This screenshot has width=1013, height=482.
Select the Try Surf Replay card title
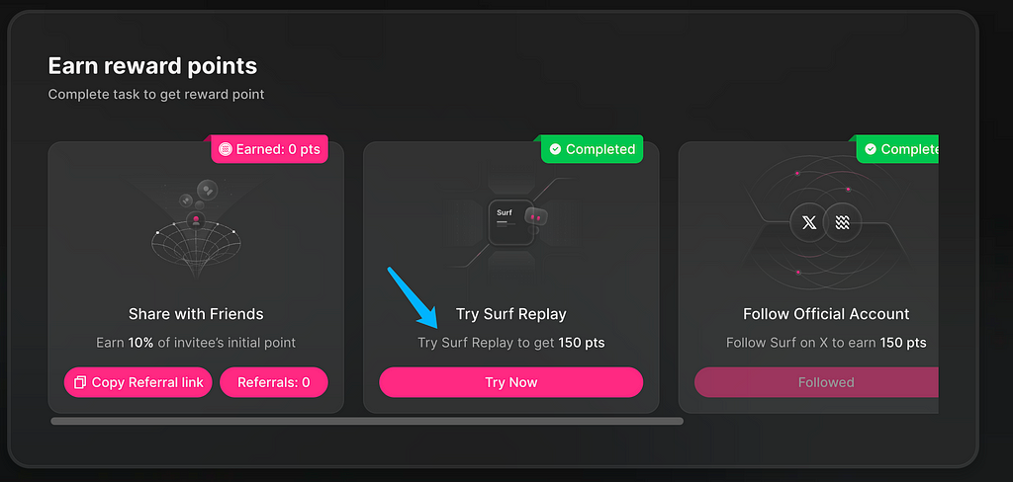pos(511,314)
